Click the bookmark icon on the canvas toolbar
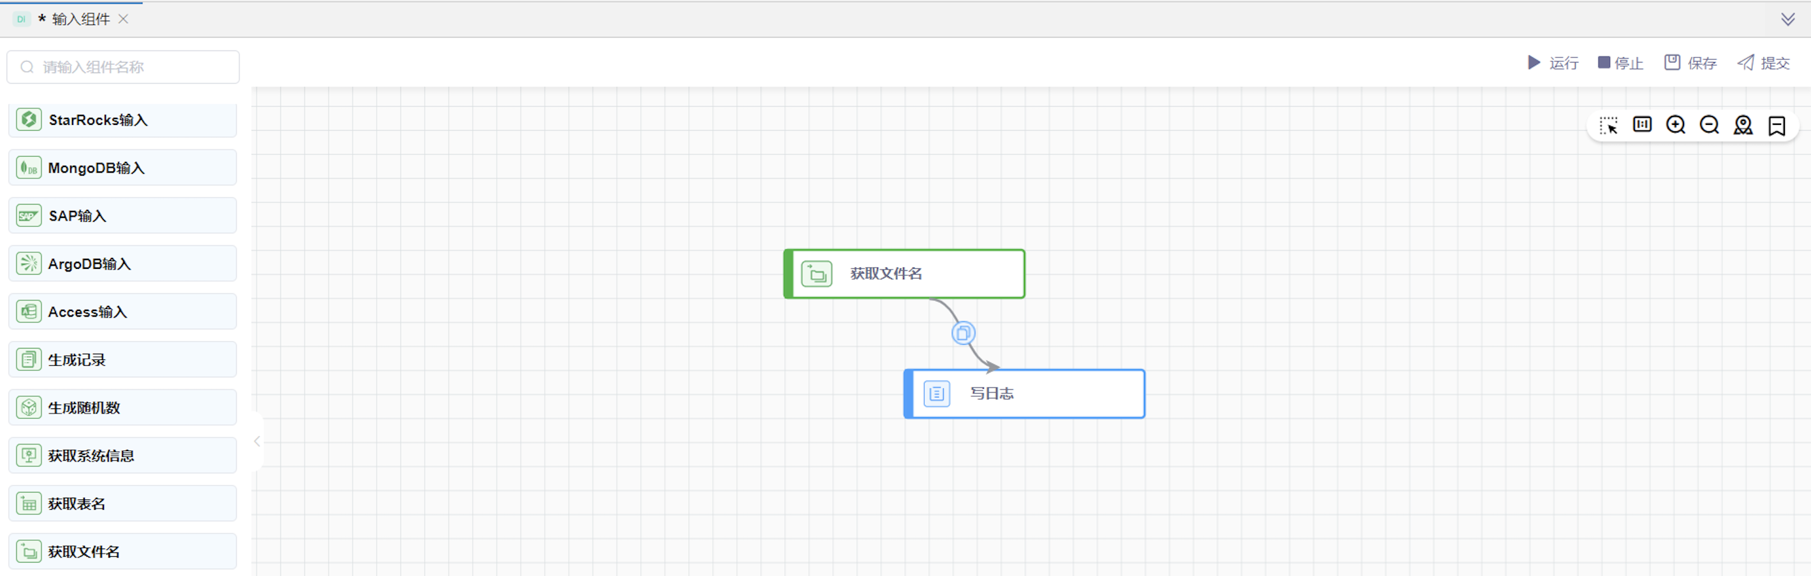 1777,126
